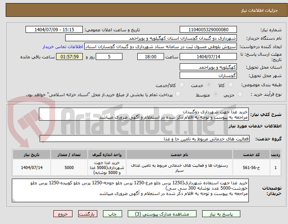Open اطلاعات تماس خریدار link
The image size is (288, 224).
coord(63,47)
